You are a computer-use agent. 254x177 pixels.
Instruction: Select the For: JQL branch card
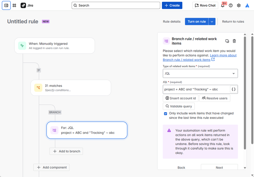tap(87, 130)
